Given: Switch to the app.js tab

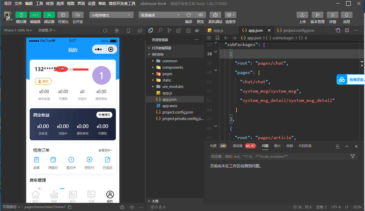Looking at the screenshot, I should (219, 30).
